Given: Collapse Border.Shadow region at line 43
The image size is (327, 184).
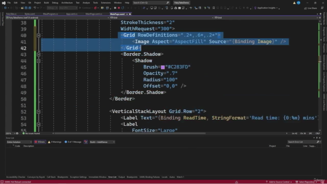Looking at the screenshot, I should pos(38,55).
